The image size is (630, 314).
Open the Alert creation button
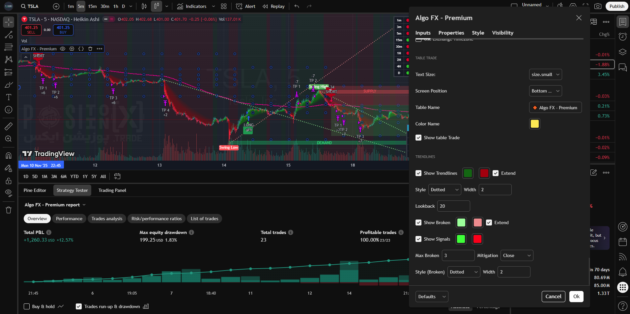point(246,6)
